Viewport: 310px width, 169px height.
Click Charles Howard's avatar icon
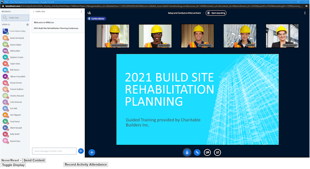click(5, 96)
